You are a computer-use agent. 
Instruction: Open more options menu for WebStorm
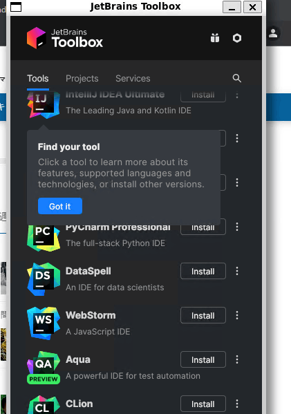[237, 315]
